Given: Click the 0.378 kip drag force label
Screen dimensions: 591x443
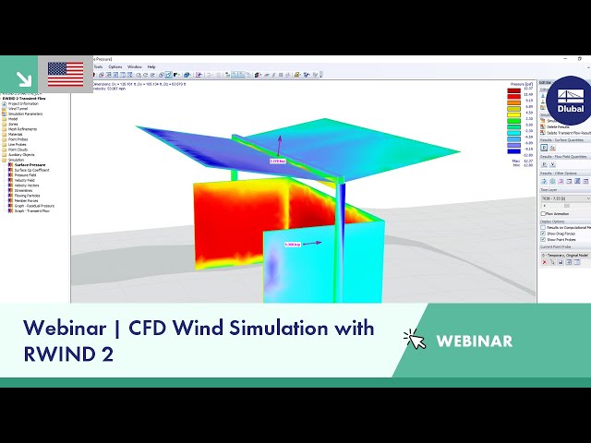Looking at the screenshot, I should [x=277, y=162].
